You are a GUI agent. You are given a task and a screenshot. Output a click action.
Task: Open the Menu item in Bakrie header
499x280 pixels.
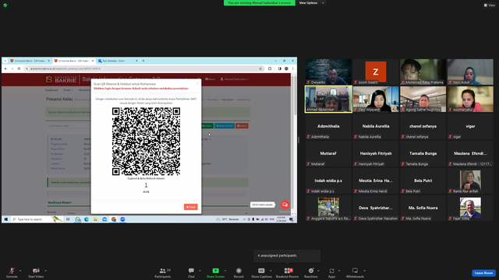(210, 79)
